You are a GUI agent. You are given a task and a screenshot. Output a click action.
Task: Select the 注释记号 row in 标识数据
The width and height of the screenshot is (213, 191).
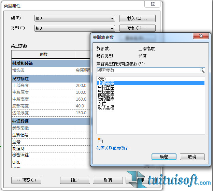(20, 135)
